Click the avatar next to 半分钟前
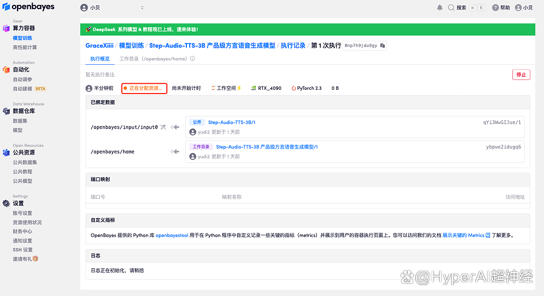The height and width of the screenshot is (296, 544). click(x=89, y=88)
